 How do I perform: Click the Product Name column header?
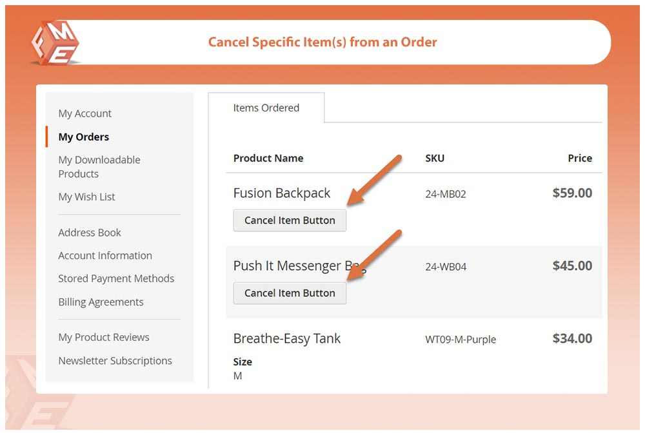click(x=268, y=159)
